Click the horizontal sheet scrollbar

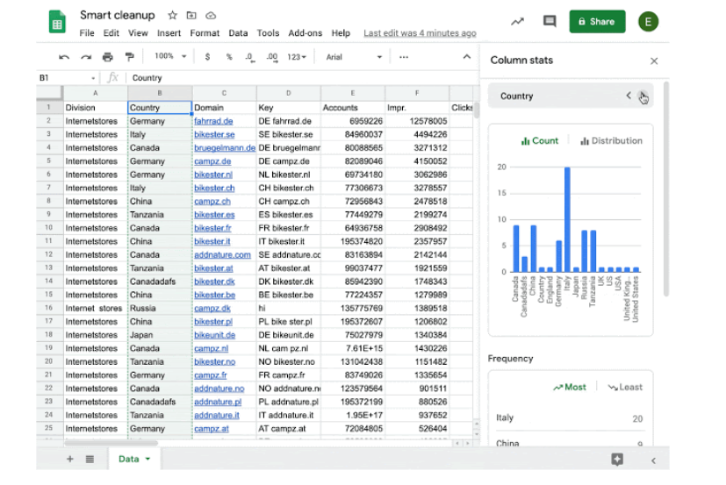click(x=111, y=443)
